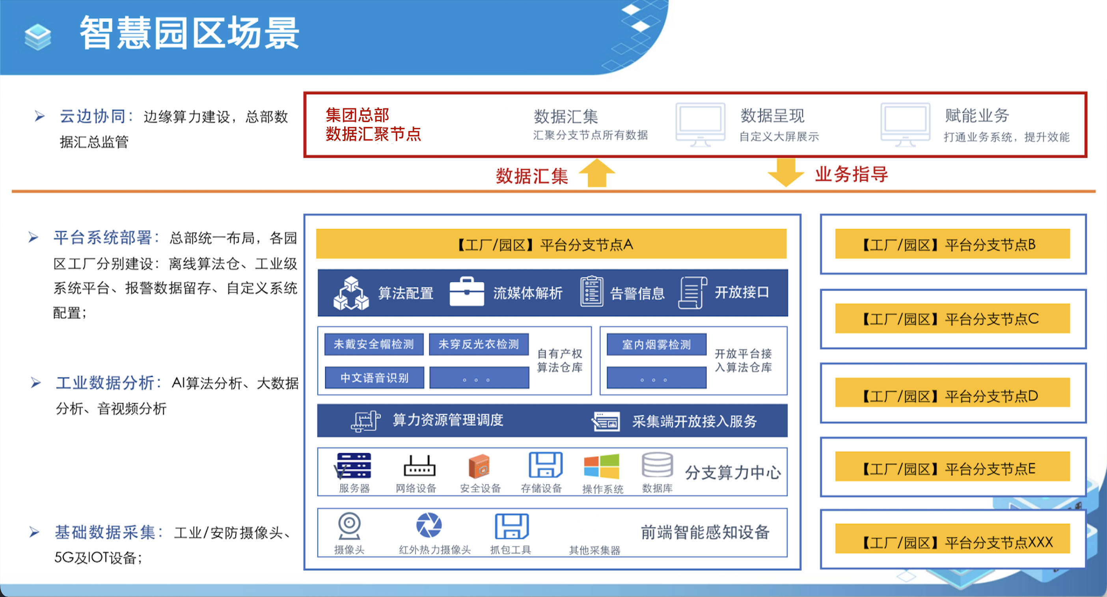Click the 平台系统部署 bullet heading
1107x597 pixels.
(x=106, y=237)
